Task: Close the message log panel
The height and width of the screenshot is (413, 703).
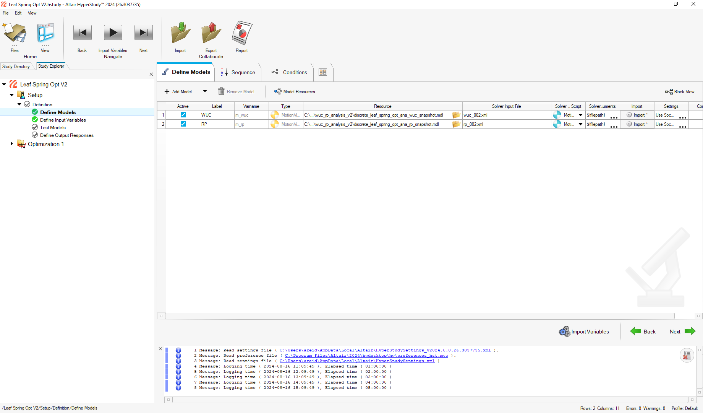Action: tap(160, 349)
